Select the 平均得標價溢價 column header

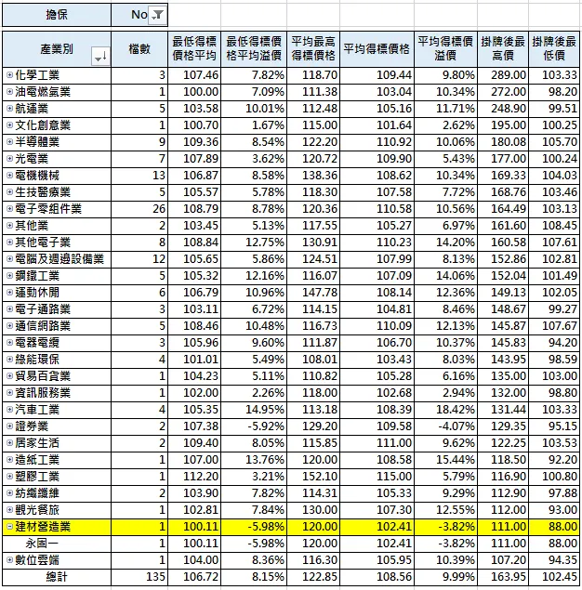click(445, 49)
